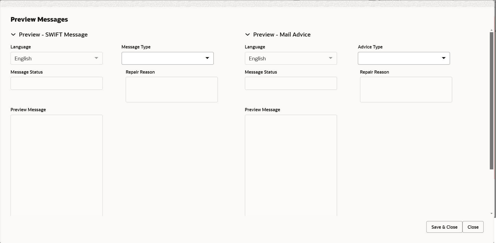Collapse the Preview - SWIFT Message section

click(13, 35)
